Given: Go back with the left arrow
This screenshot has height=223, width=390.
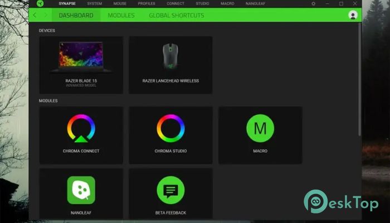Looking at the screenshot, I should point(35,15).
